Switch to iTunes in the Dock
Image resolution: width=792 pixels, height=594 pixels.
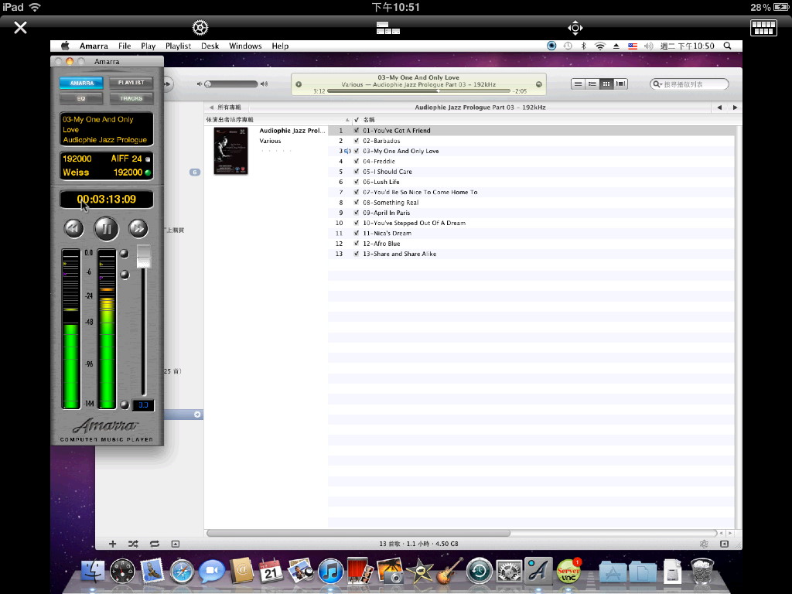[x=330, y=572]
